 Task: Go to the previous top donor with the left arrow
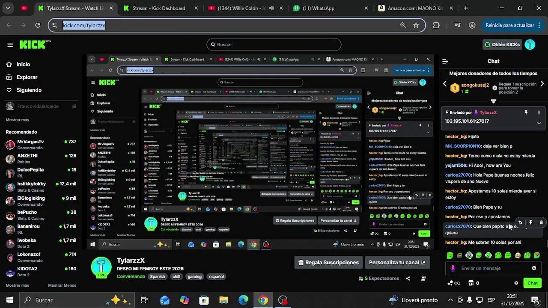pyautogui.click(x=445, y=84)
